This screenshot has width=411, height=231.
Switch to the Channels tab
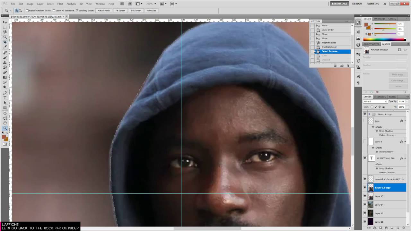tap(380, 97)
